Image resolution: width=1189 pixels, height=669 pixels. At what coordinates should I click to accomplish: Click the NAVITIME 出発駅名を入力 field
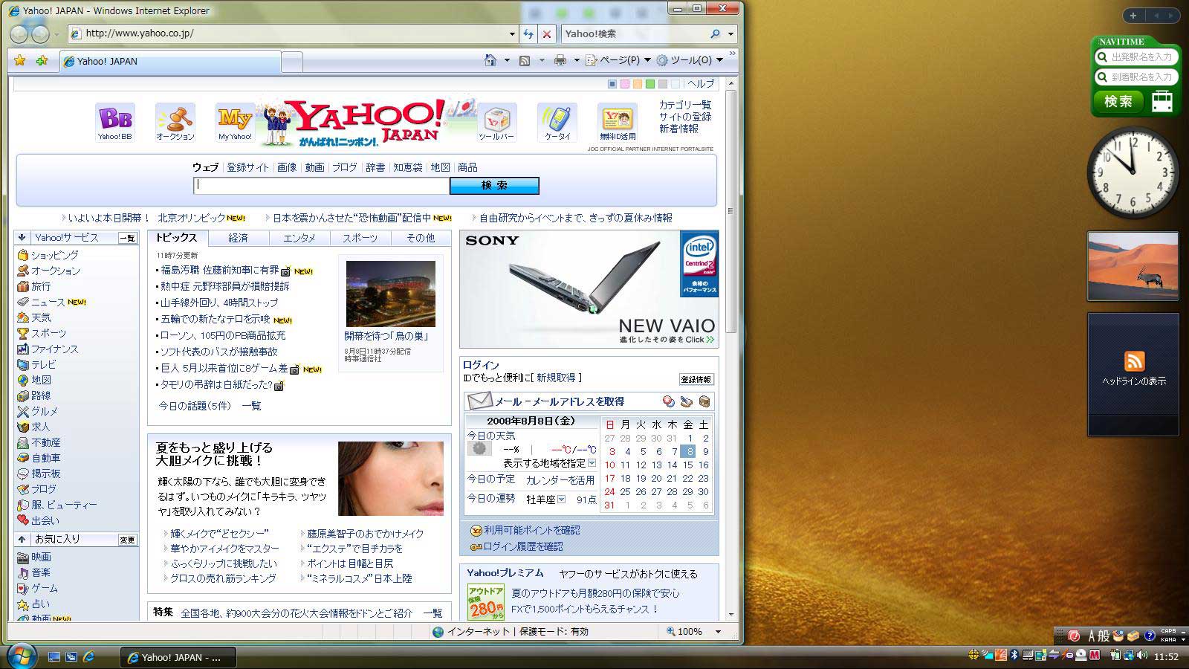point(1136,56)
